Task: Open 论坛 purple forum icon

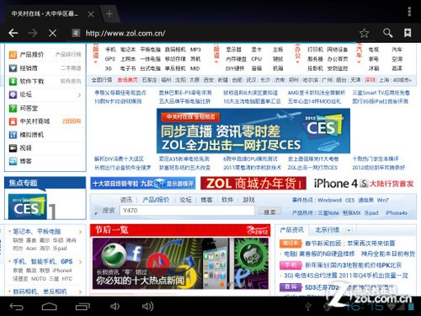Action: click(x=13, y=94)
